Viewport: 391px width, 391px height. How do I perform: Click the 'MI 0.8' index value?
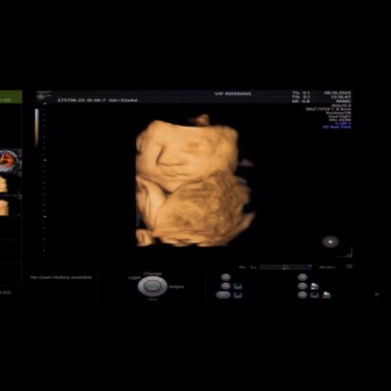[x=301, y=101]
